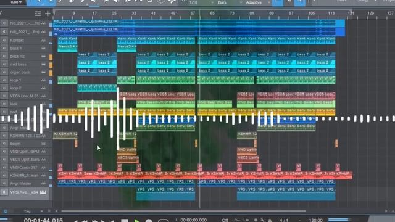The height and width of the screenshot is (222, 395).
Task: Click the mid bass orange color strip
Action: (51, 65)
